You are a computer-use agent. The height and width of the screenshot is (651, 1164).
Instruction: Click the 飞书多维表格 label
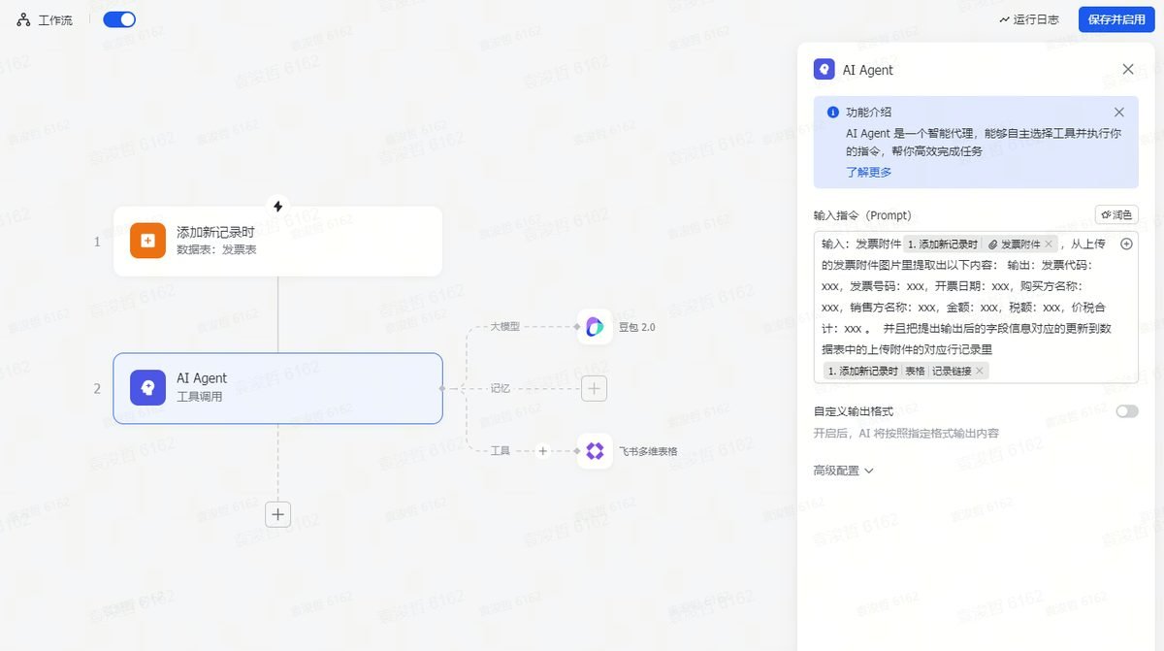pyautogui.click(x=649, y=451)
